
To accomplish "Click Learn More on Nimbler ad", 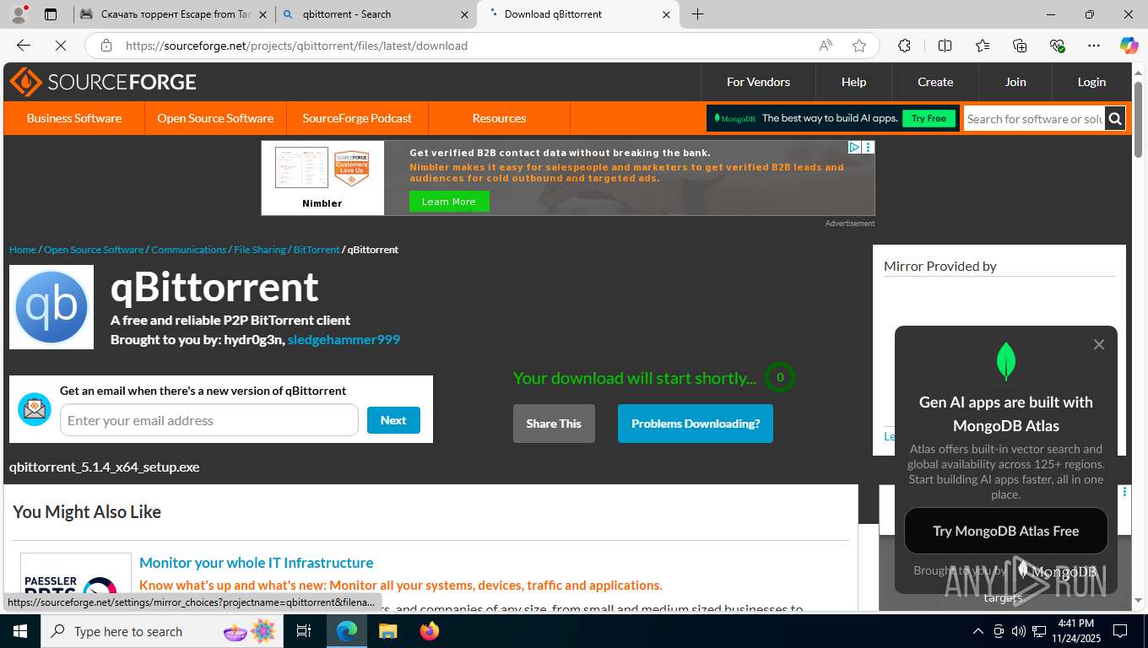I will click(x=449, y=202).
